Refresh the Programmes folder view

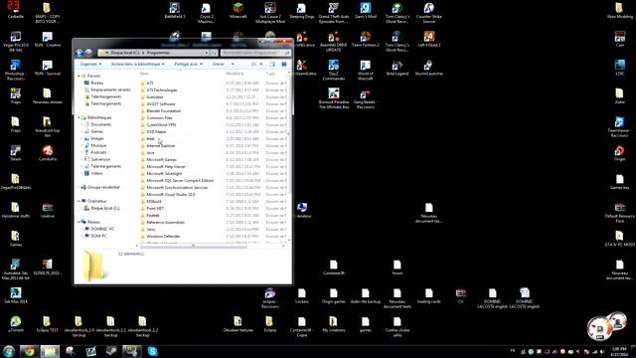click(x=214, y=53)
